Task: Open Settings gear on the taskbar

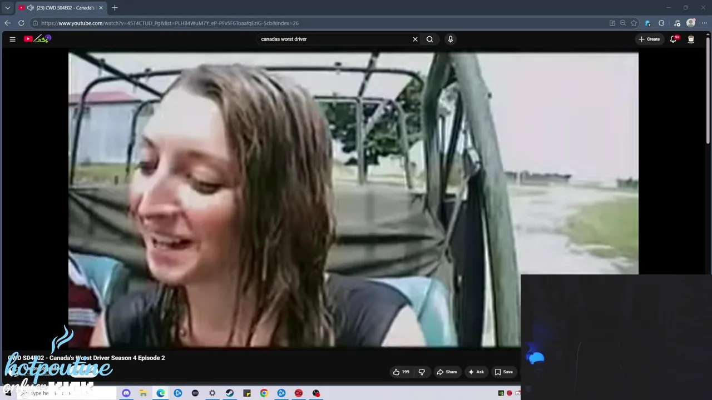Action: click(212, 393)
